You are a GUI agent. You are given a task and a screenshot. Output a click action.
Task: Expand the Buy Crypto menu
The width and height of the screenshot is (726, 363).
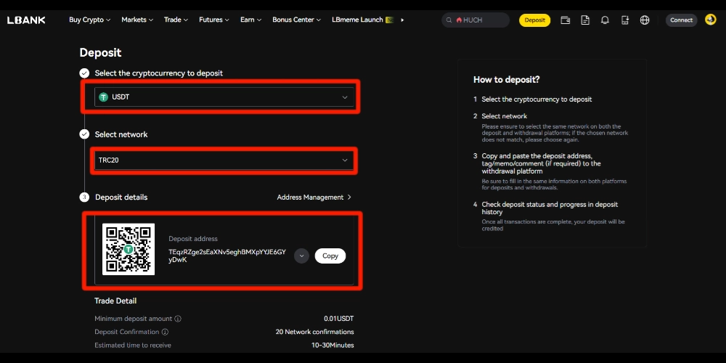(90, 20)
